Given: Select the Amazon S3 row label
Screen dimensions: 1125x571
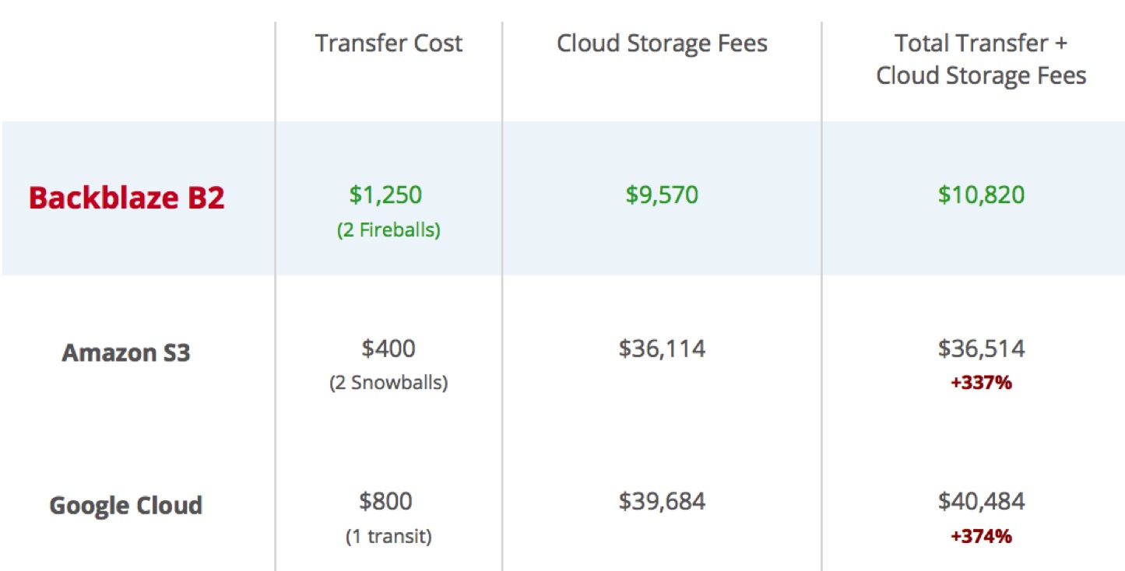Looking at the screenshot, I should (x=126, y=353).
